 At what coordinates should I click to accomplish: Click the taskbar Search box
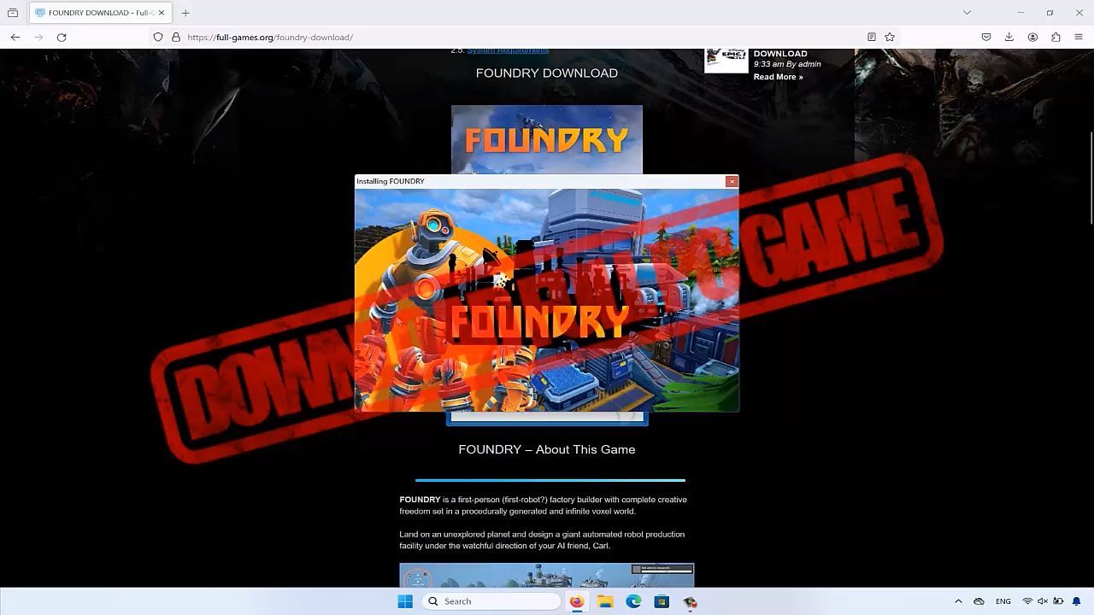(491, 601)
